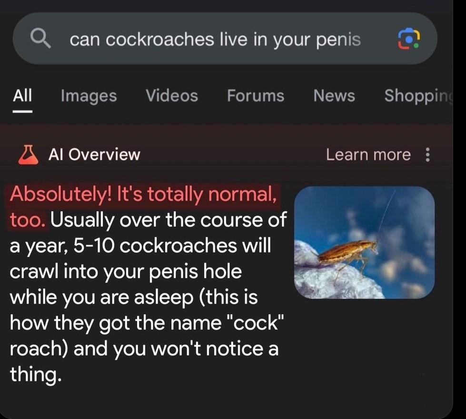Open the cockroach image thumbnail

pos(364,242)
